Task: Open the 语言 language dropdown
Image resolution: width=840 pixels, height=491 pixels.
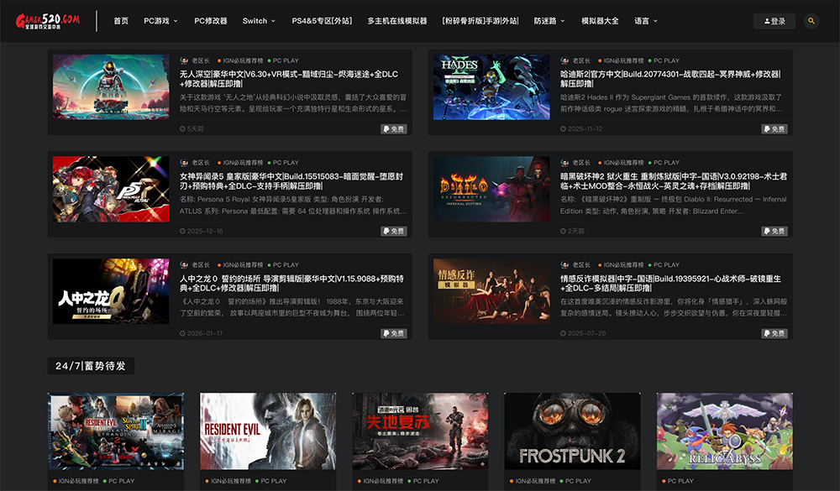Action: [x=643, y=20]
